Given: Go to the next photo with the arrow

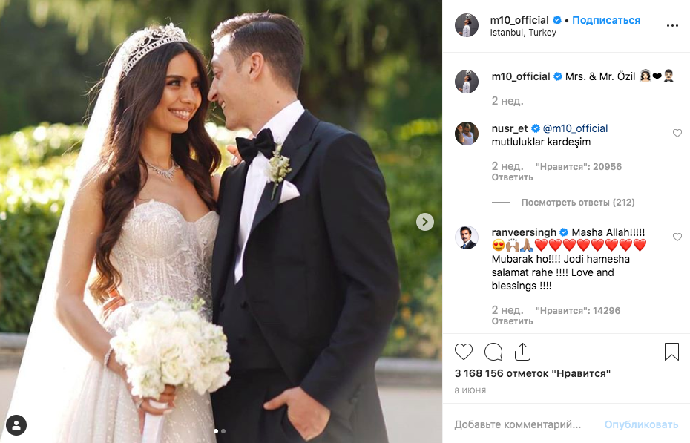Looking at the screenshot, I should (424, 222).
